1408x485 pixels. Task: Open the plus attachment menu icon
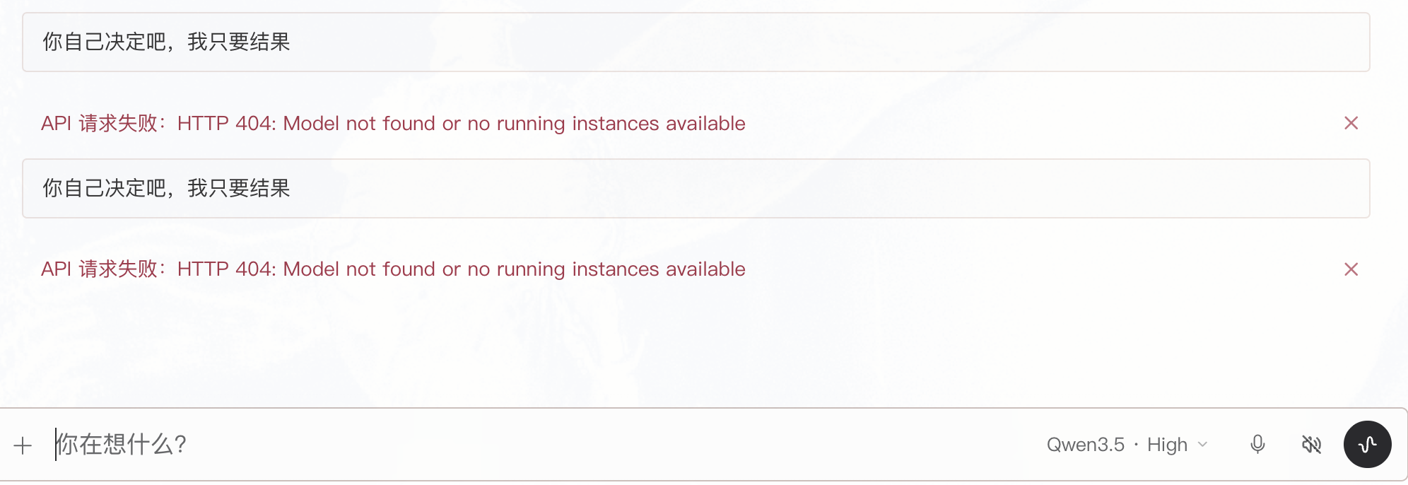pos(23,445)
